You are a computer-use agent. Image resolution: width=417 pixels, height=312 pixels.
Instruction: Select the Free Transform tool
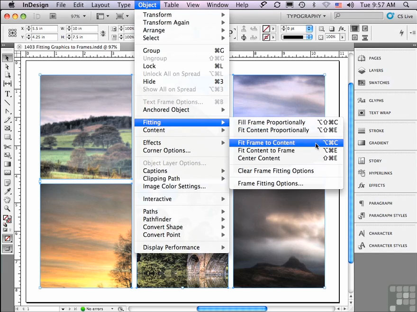coord(7,155)
